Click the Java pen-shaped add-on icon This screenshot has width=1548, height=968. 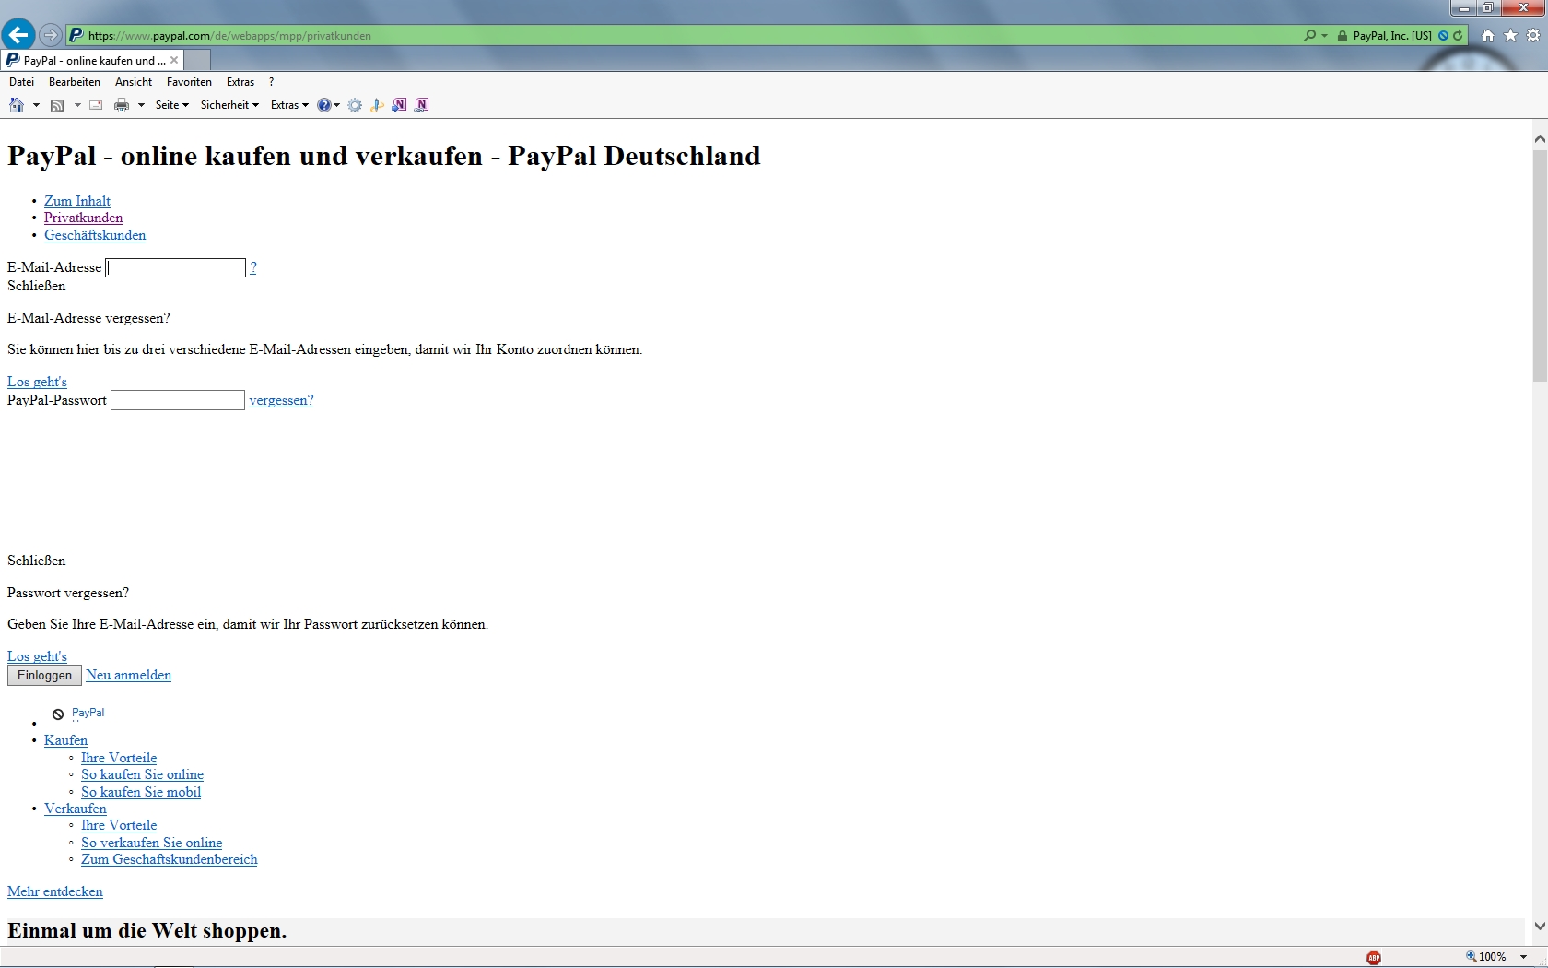pyautogui.click(x=377, y=105)
